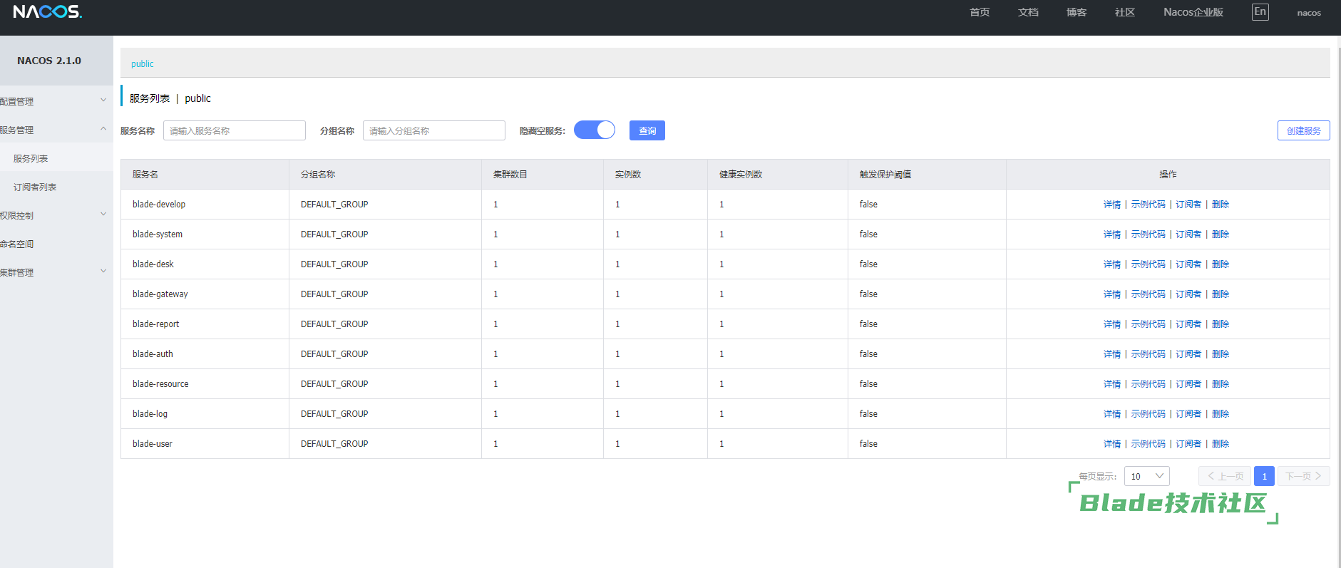Screen dimensions: 1341x568
Task: Open 文档 in the top navigation
Action: coord(1028,12)
